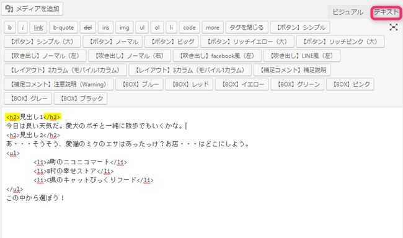Insert a hyperlink with link button
This screenshot has width=403, height=238.
point(38,27)
